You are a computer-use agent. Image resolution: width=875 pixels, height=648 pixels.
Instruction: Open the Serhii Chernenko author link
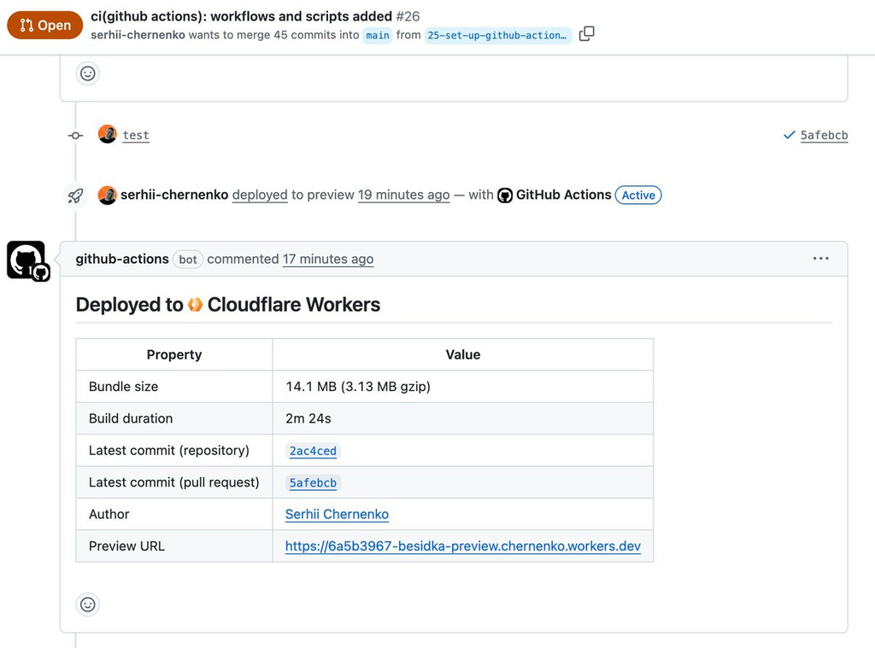(337, 514)
